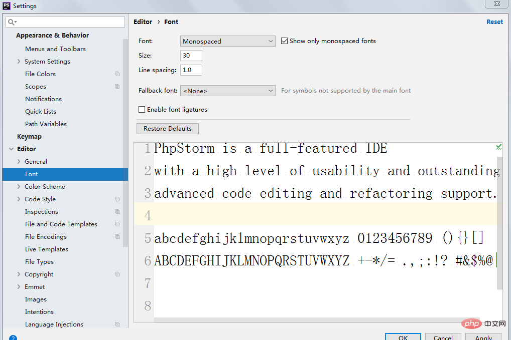Open Quick Lists settings
Screen dimensions: 511x340
(x=41, y=112)
